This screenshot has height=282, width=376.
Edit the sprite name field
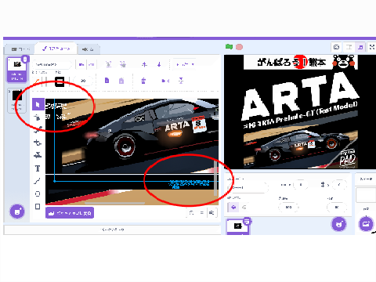(248, 187)
